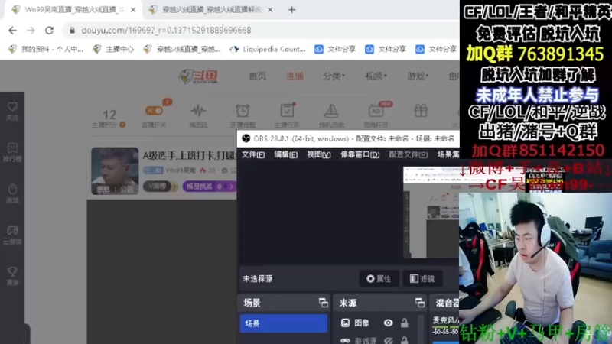This screenshot has height=344, width=612.
Task: Open a new browser tab
Action: [x=292, y=10]
